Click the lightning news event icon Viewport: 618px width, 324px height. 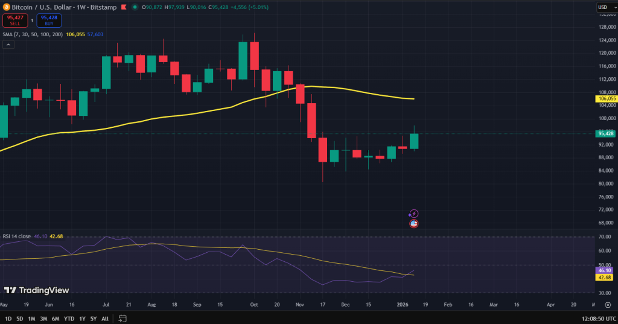point(413,214)
